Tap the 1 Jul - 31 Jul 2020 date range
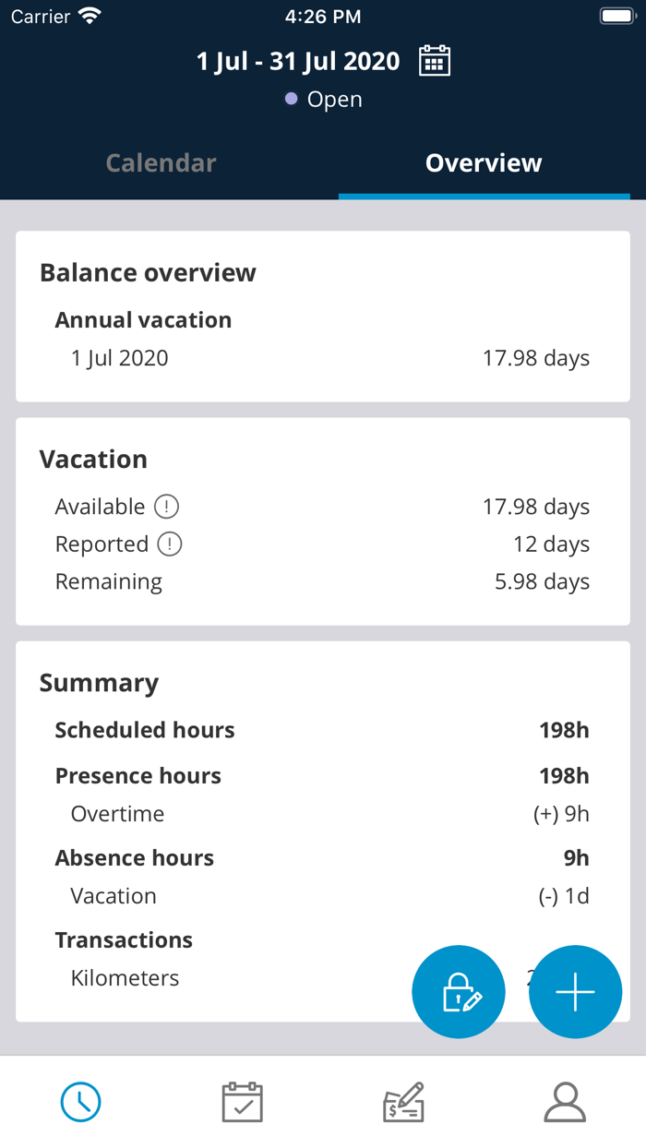Image resolution: width=646 pixels, height=1148 pixels. pyautogui.click(x=298, y=61)
